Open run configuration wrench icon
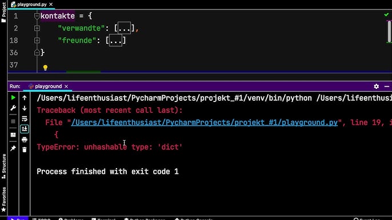This screenshot has height=220, width=392. [13, 108]
